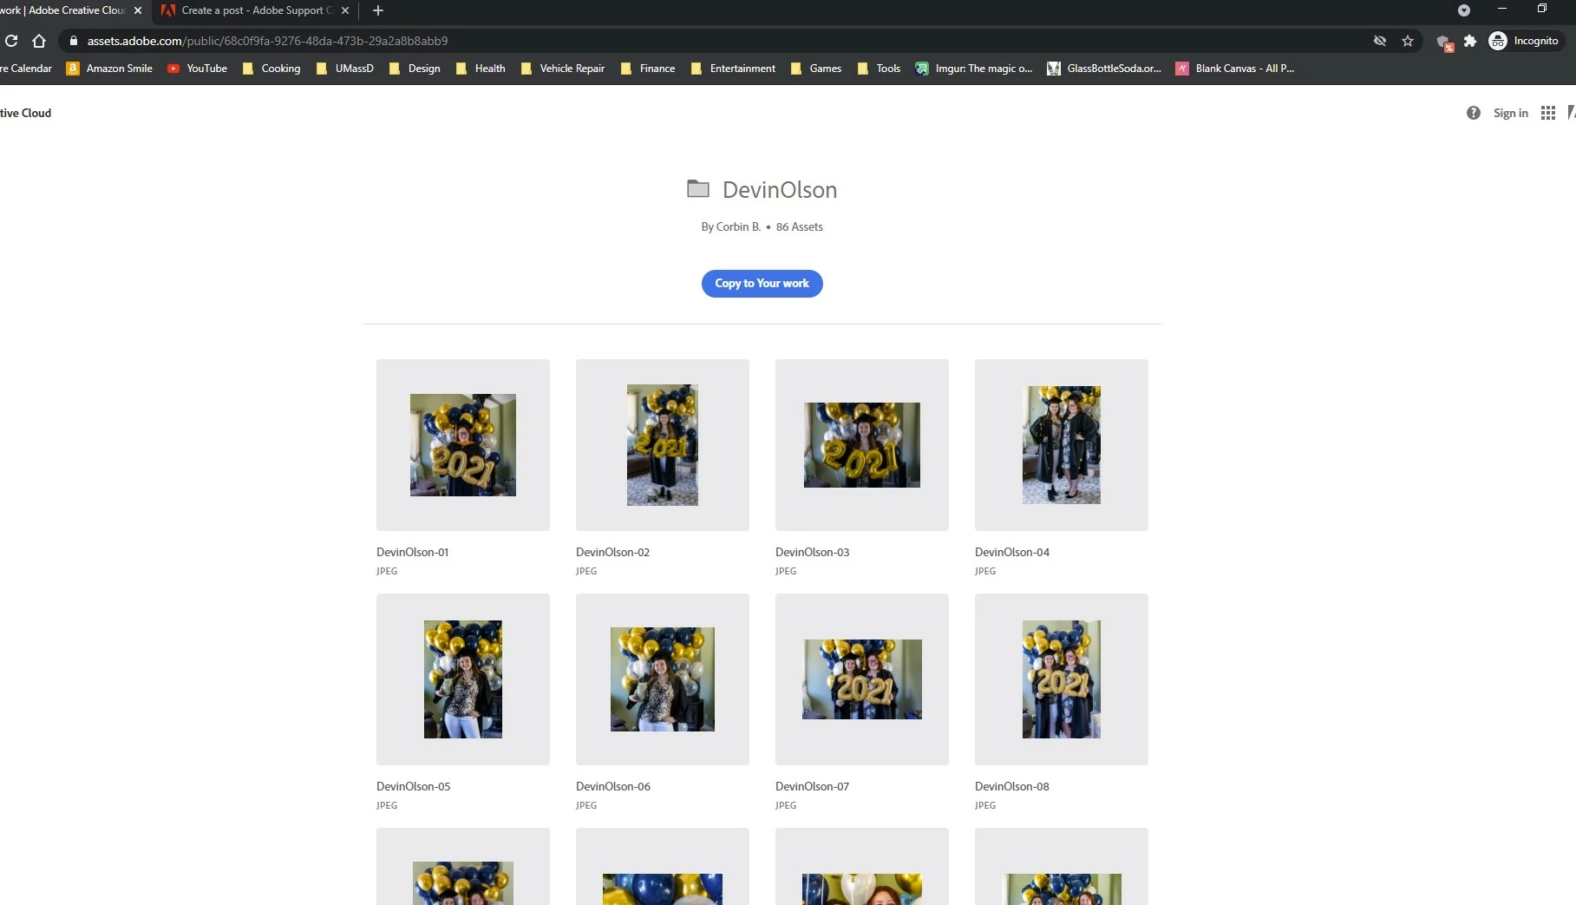Open the Design bookmarks folder
The height and width of the screenshot is (905, 1576).
415,69
